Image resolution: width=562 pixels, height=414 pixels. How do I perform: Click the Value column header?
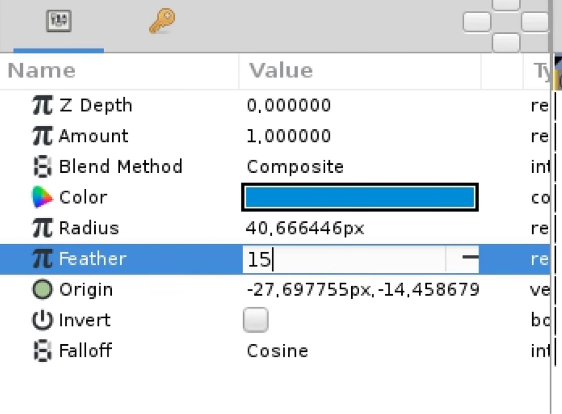pyautogui.click(x=281, y=71)
